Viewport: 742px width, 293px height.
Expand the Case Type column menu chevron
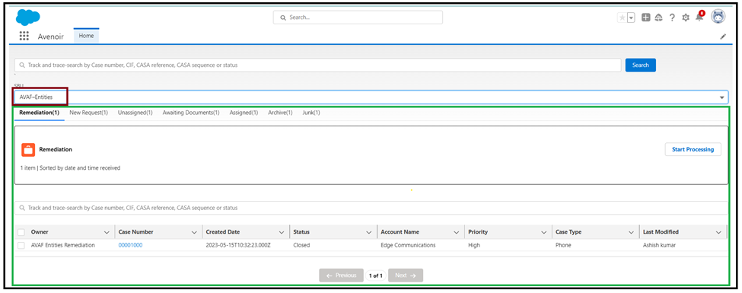pyautogui.click(x=631, y=232)
